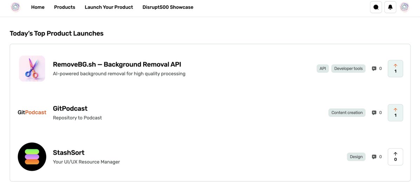Go to the Home page
Image resolution: width=420 pixels, height=186 pixels.
(x=38, y=7)
